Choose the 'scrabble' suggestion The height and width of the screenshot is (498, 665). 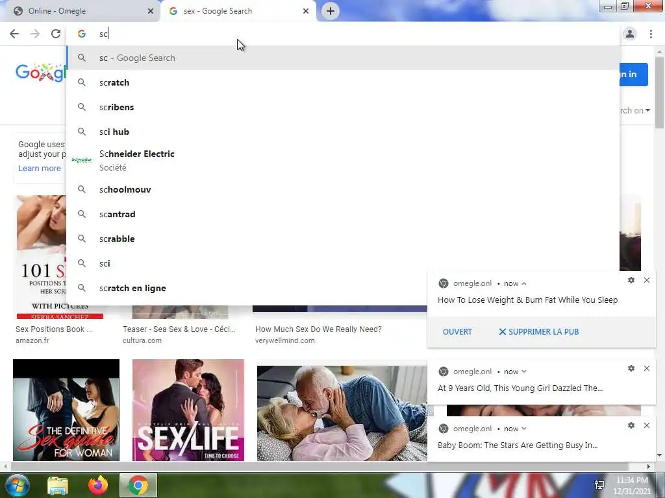(344, 239)
